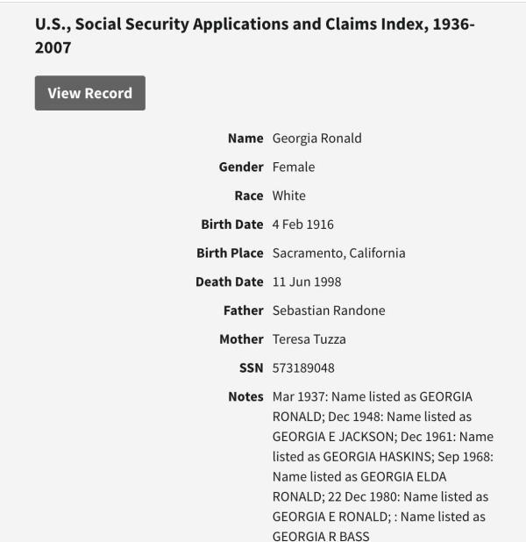Click the White race value
The image size is (526, 542).
click(x=288, y=196)
